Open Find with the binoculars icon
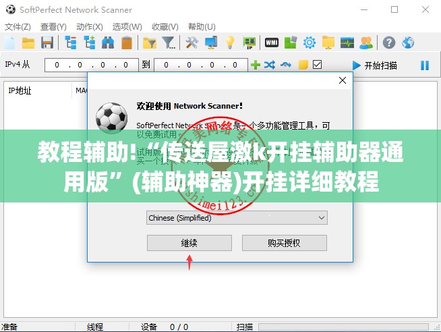This screenshot has height=332, width=441. pyautogui.click(x=108, y=43)
